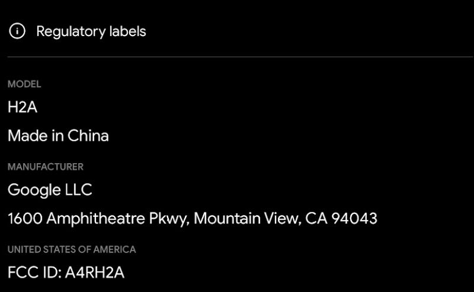Viewport: 474px width, 292px height.
Task: Click the MANUFACTURER section label
Action: [x=46, y=167]
